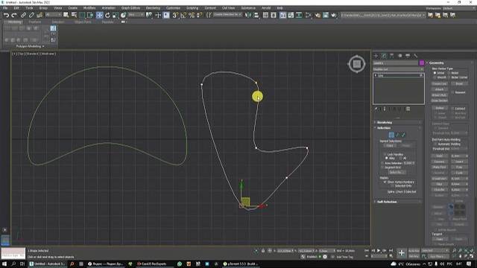Expand the Rendering rollout
Screen dimensions: 477x268
click(x=398, y=122)
